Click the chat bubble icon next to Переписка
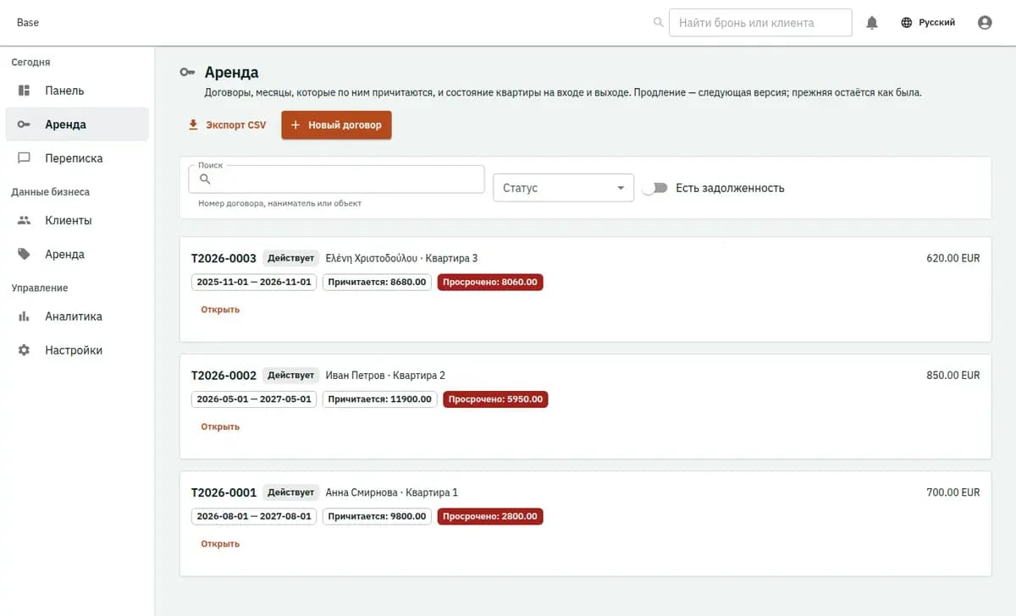1016x616 pixels. pos(25,158)
